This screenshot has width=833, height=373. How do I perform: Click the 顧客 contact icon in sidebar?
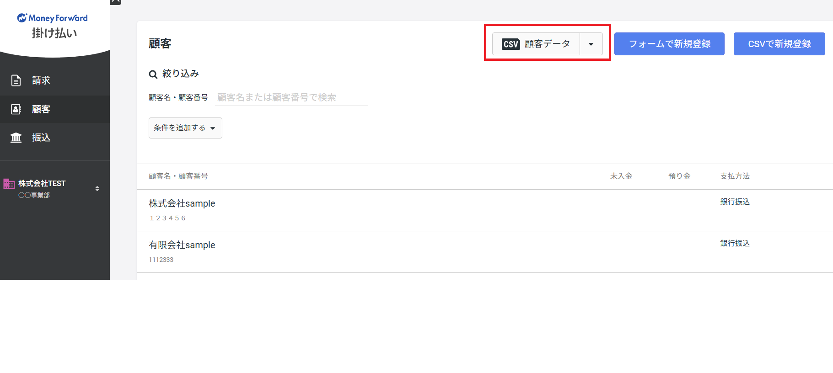16,109
